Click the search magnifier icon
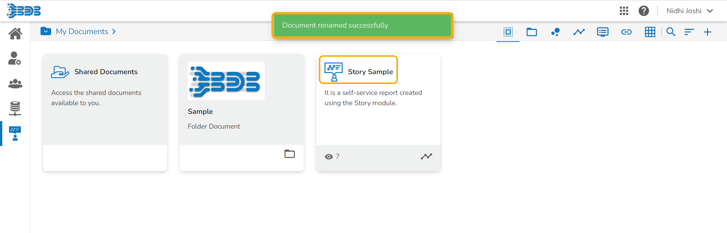Viewport: 727px width, 233px height. [x=671, y=32]
